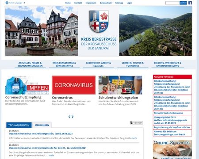
Task: Open the Kontakt menu link
Action: (x=78, y=3)
